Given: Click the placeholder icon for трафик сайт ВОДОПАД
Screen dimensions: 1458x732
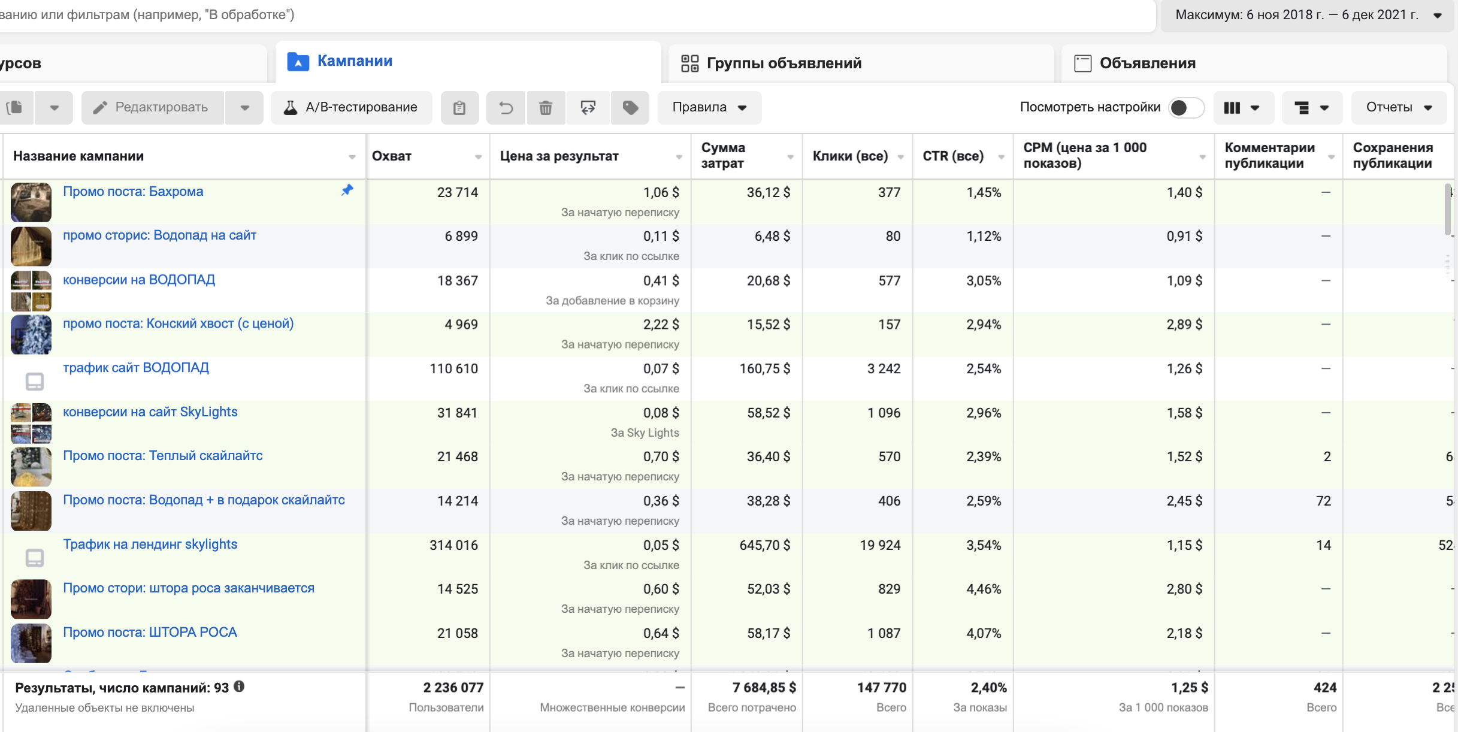Looking at the screenshot, I should 35,381.
